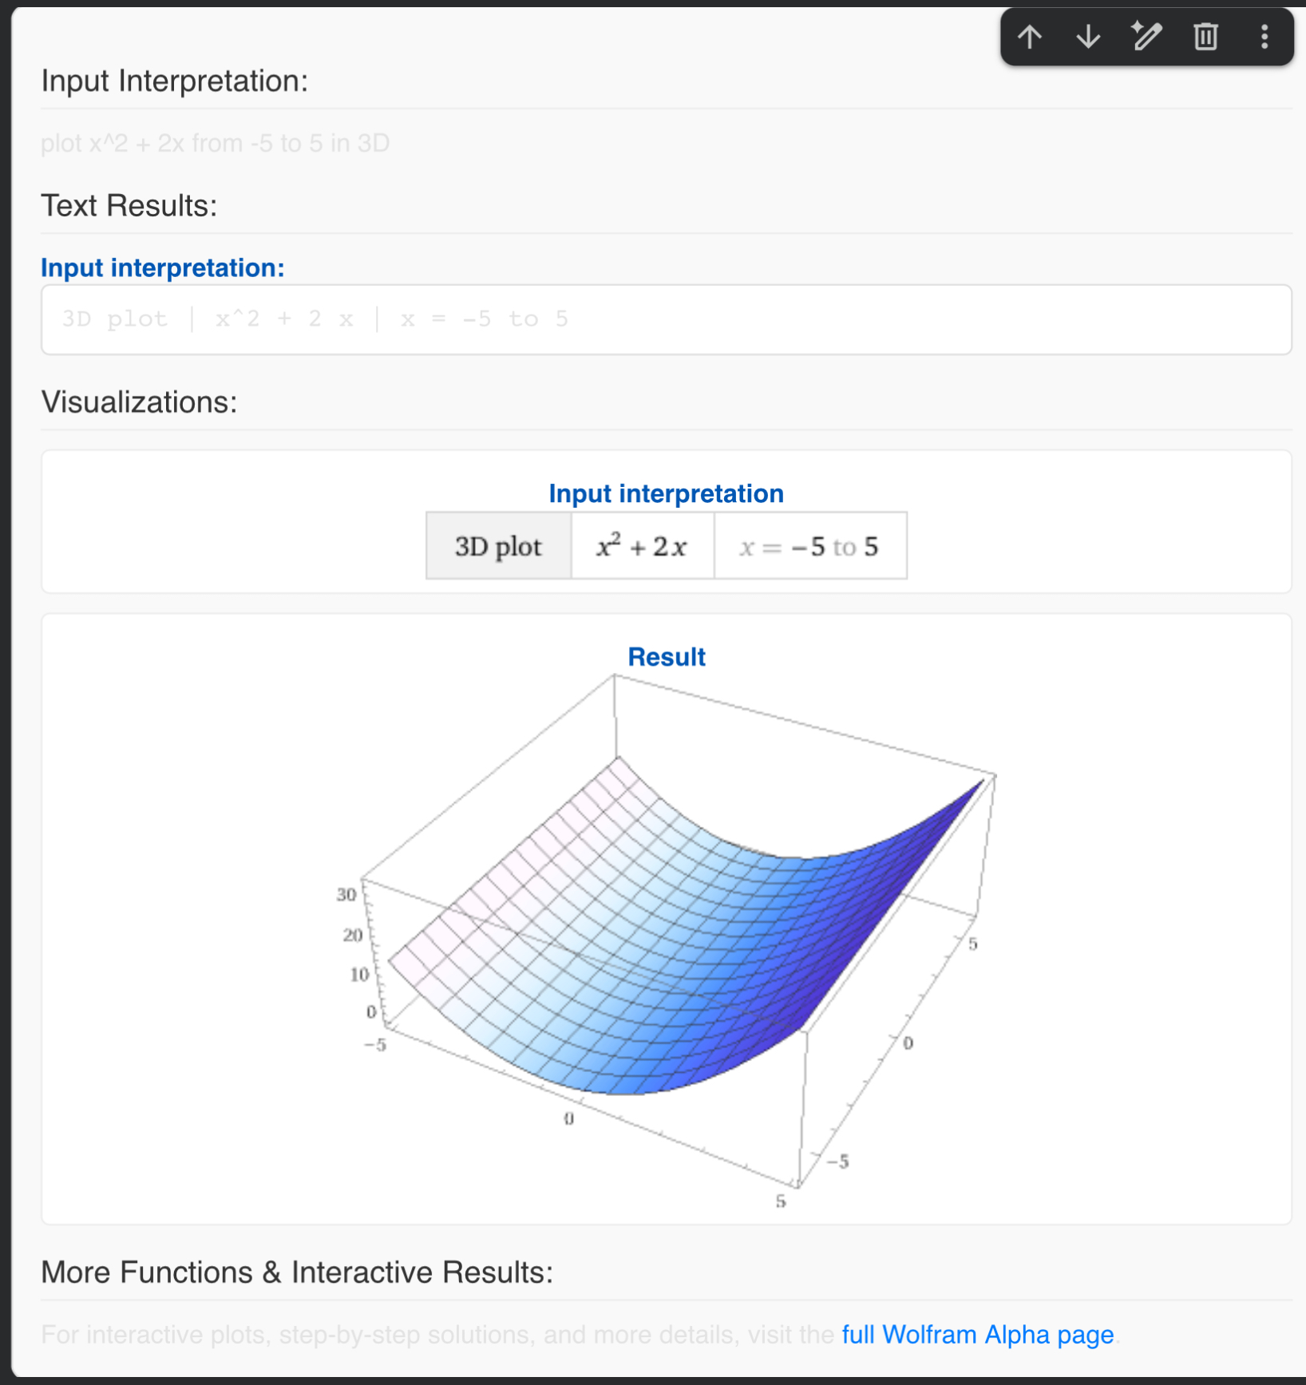
Task: Click the z-axis label 30 on plot
Action: (x=346, y=895)
